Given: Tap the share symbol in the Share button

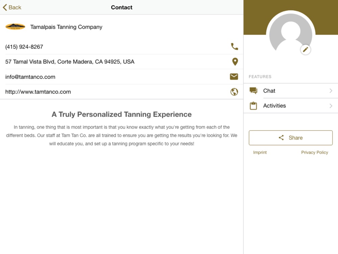Looking at the screenshot, I should (281, 137).
